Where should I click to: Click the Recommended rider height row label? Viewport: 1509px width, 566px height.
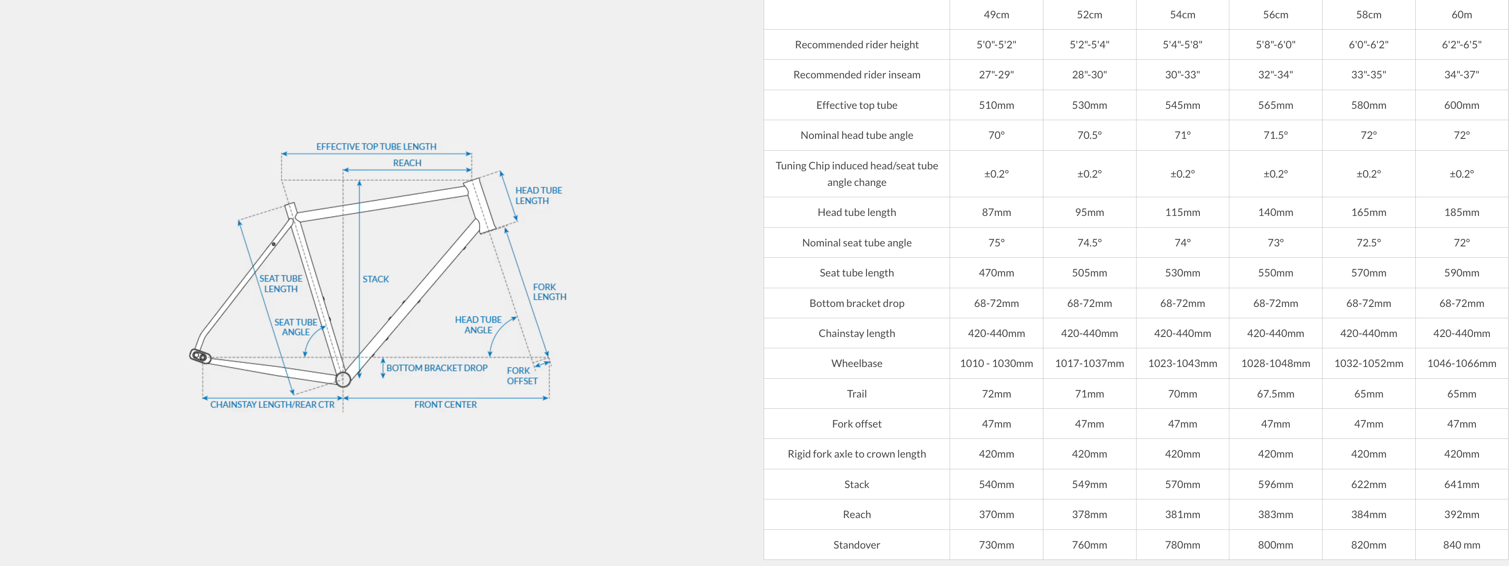tap(856, 44)
